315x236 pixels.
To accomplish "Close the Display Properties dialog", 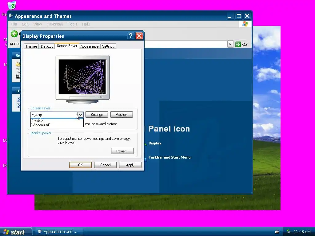I will pyautogui.click(x=139, y=36).
